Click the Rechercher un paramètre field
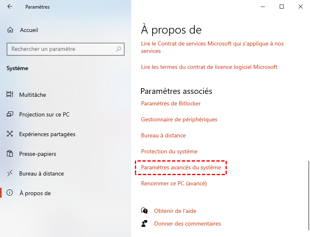Screen dimensions: 310x237 tap(66, 49)
